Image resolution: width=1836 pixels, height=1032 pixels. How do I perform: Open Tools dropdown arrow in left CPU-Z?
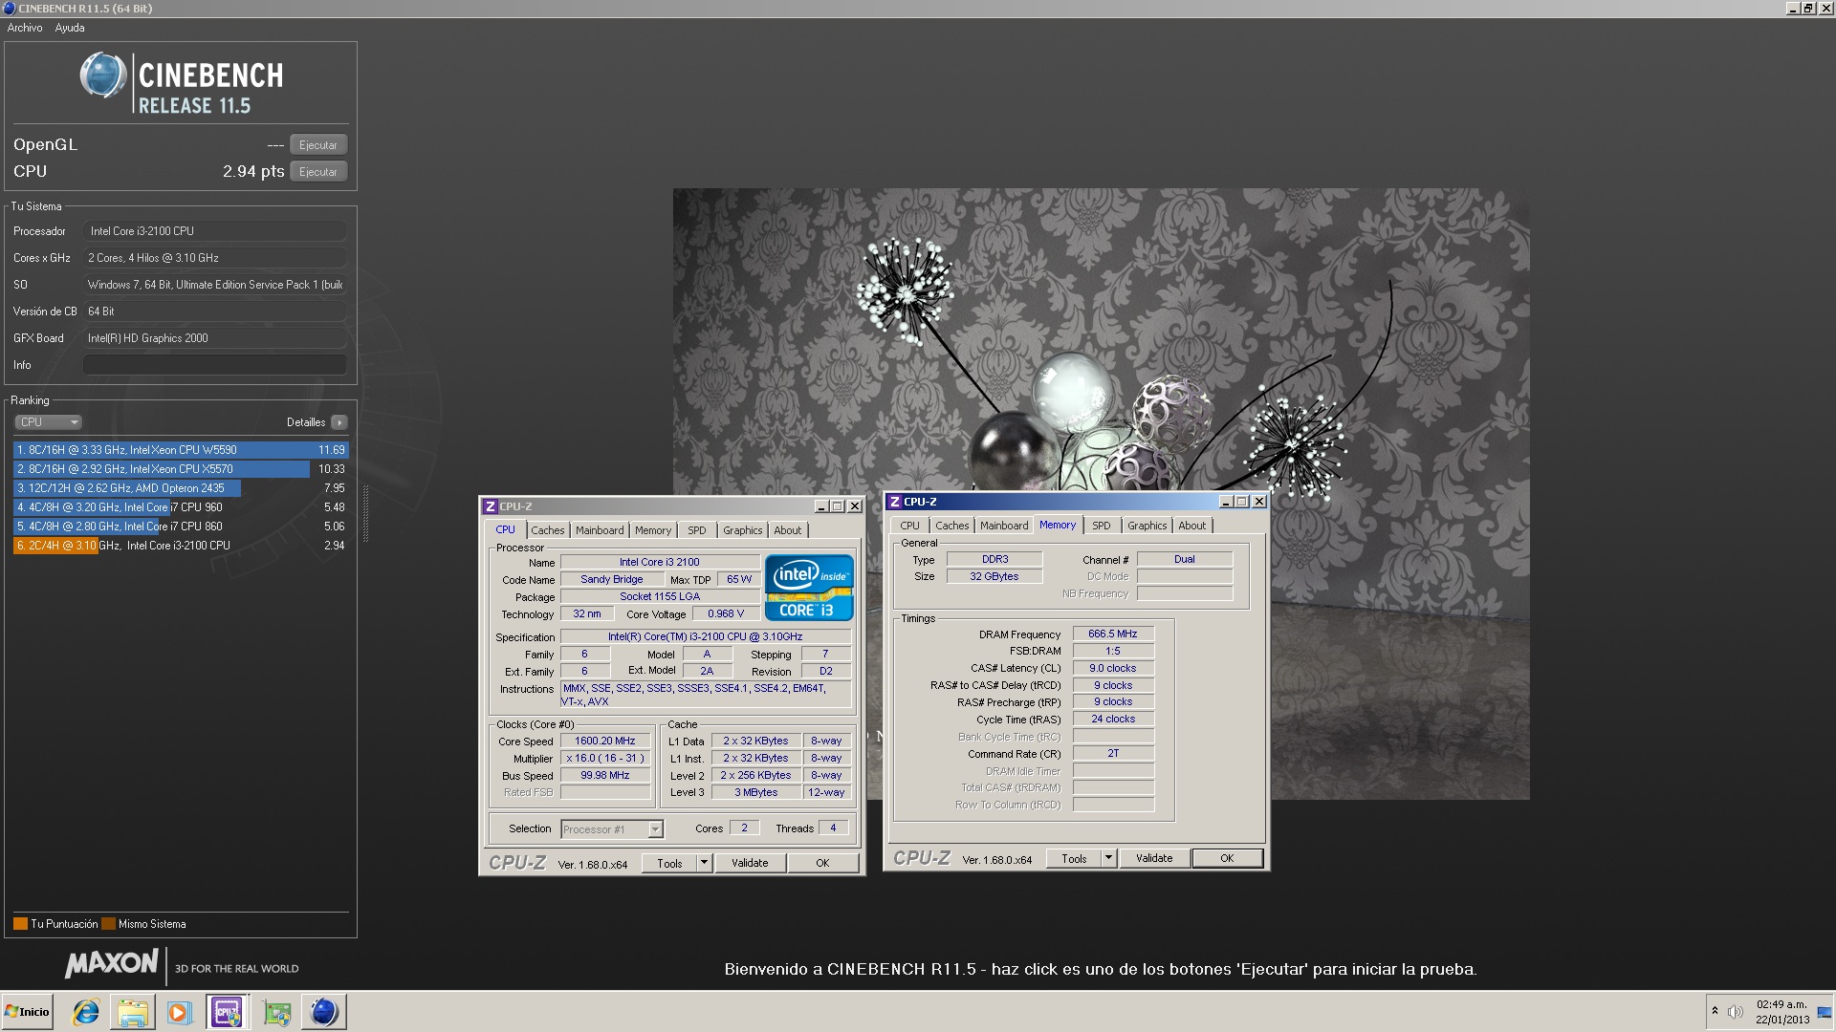pyautogui.click(x=704, y=863)
